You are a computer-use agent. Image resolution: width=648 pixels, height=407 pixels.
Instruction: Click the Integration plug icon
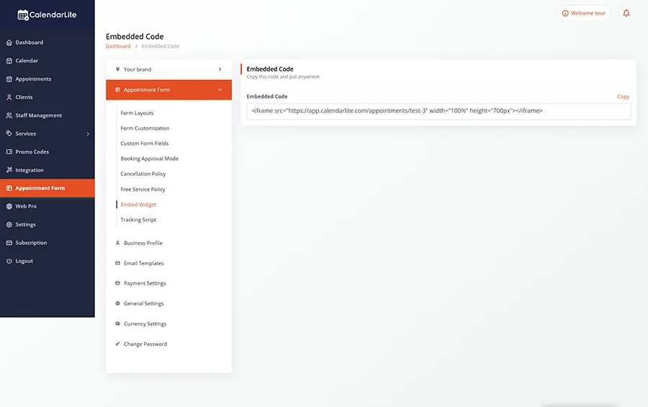(9, 170)
